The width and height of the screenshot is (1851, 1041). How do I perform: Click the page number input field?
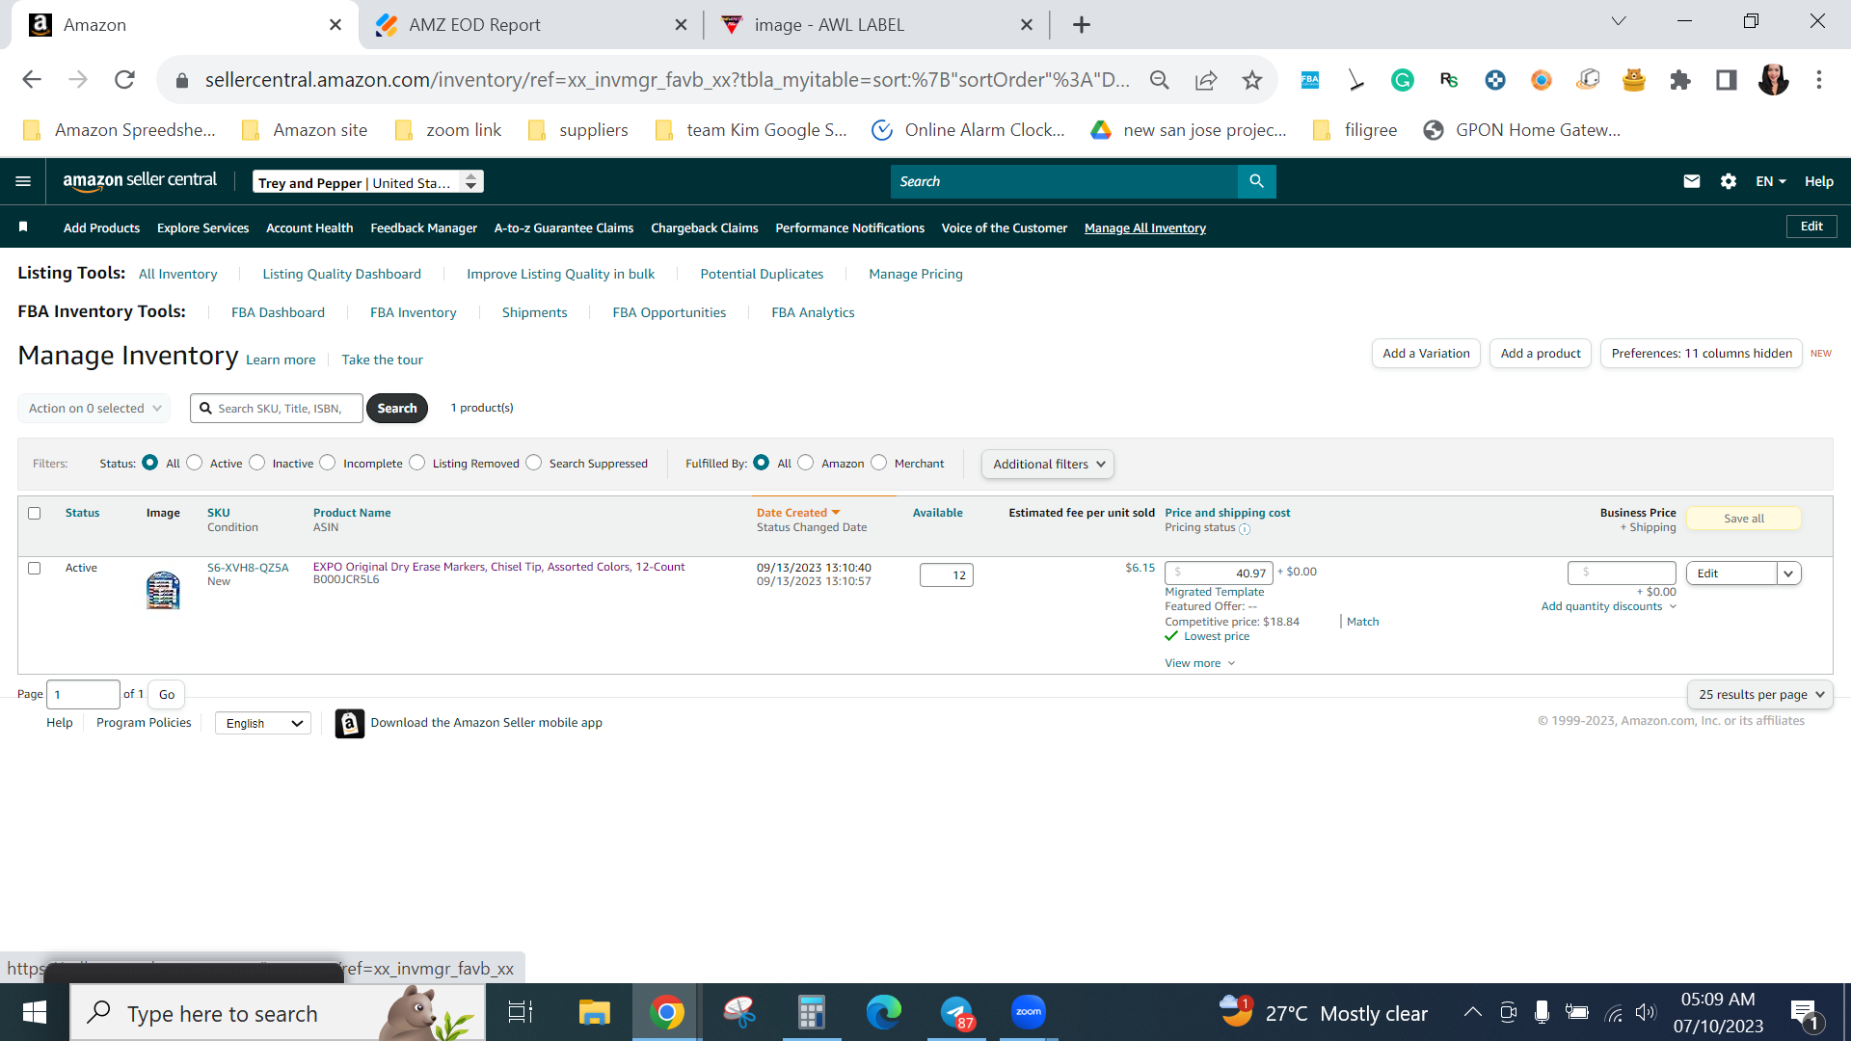coord(84,694)
